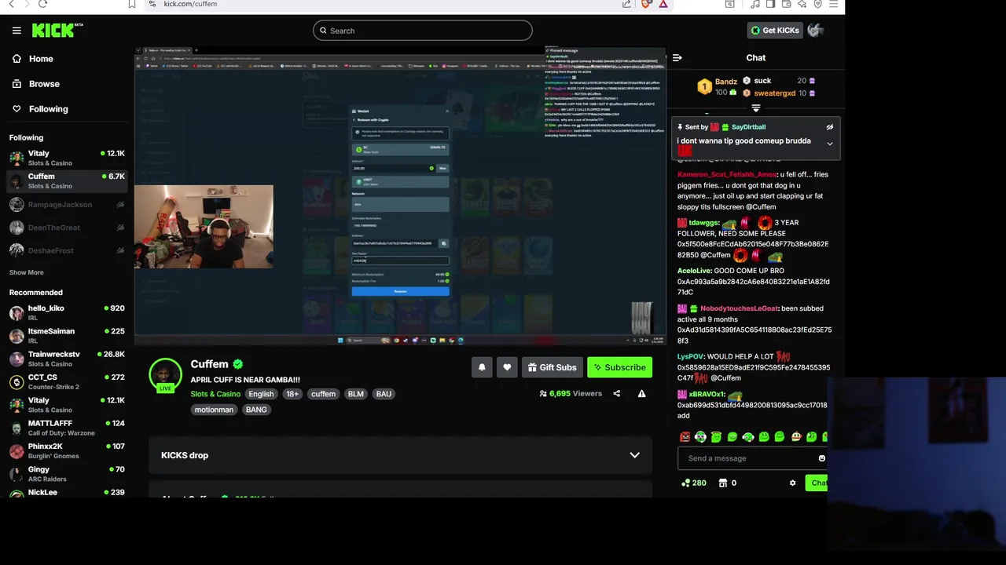
Task: Open recommended channel ItsmeSaiman
Action: 66,336
